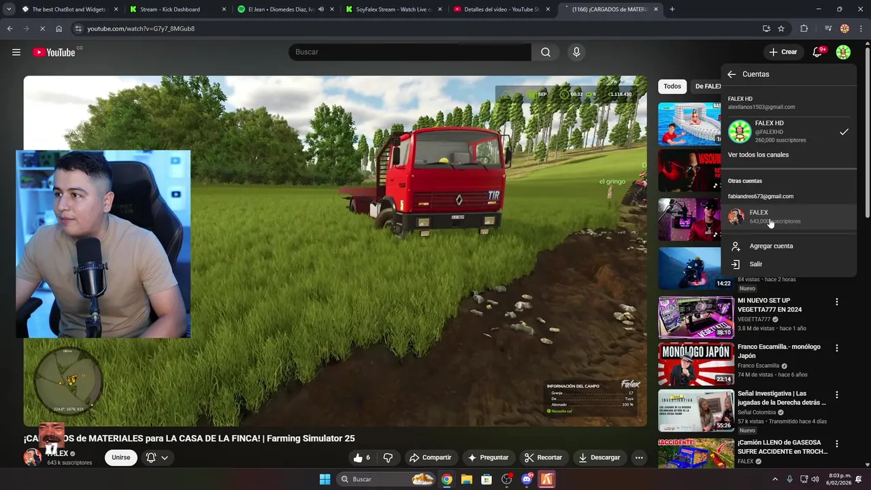The image size is (871, 490).
Task: Choose Agregar cuenta option
Action: coord(789,246)
